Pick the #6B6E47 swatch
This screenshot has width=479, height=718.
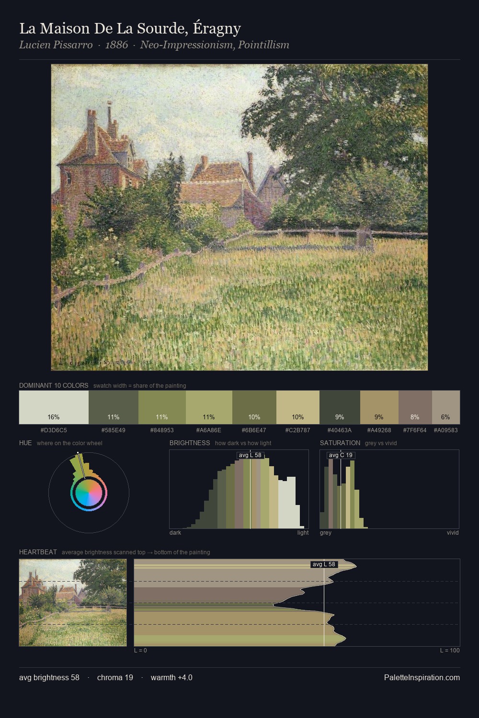[254, 407]
